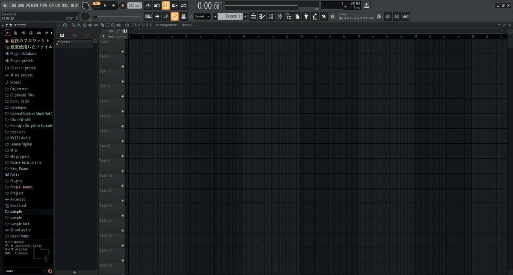
Task: Open the shopping cart content library
Action: tap(332, 17)
